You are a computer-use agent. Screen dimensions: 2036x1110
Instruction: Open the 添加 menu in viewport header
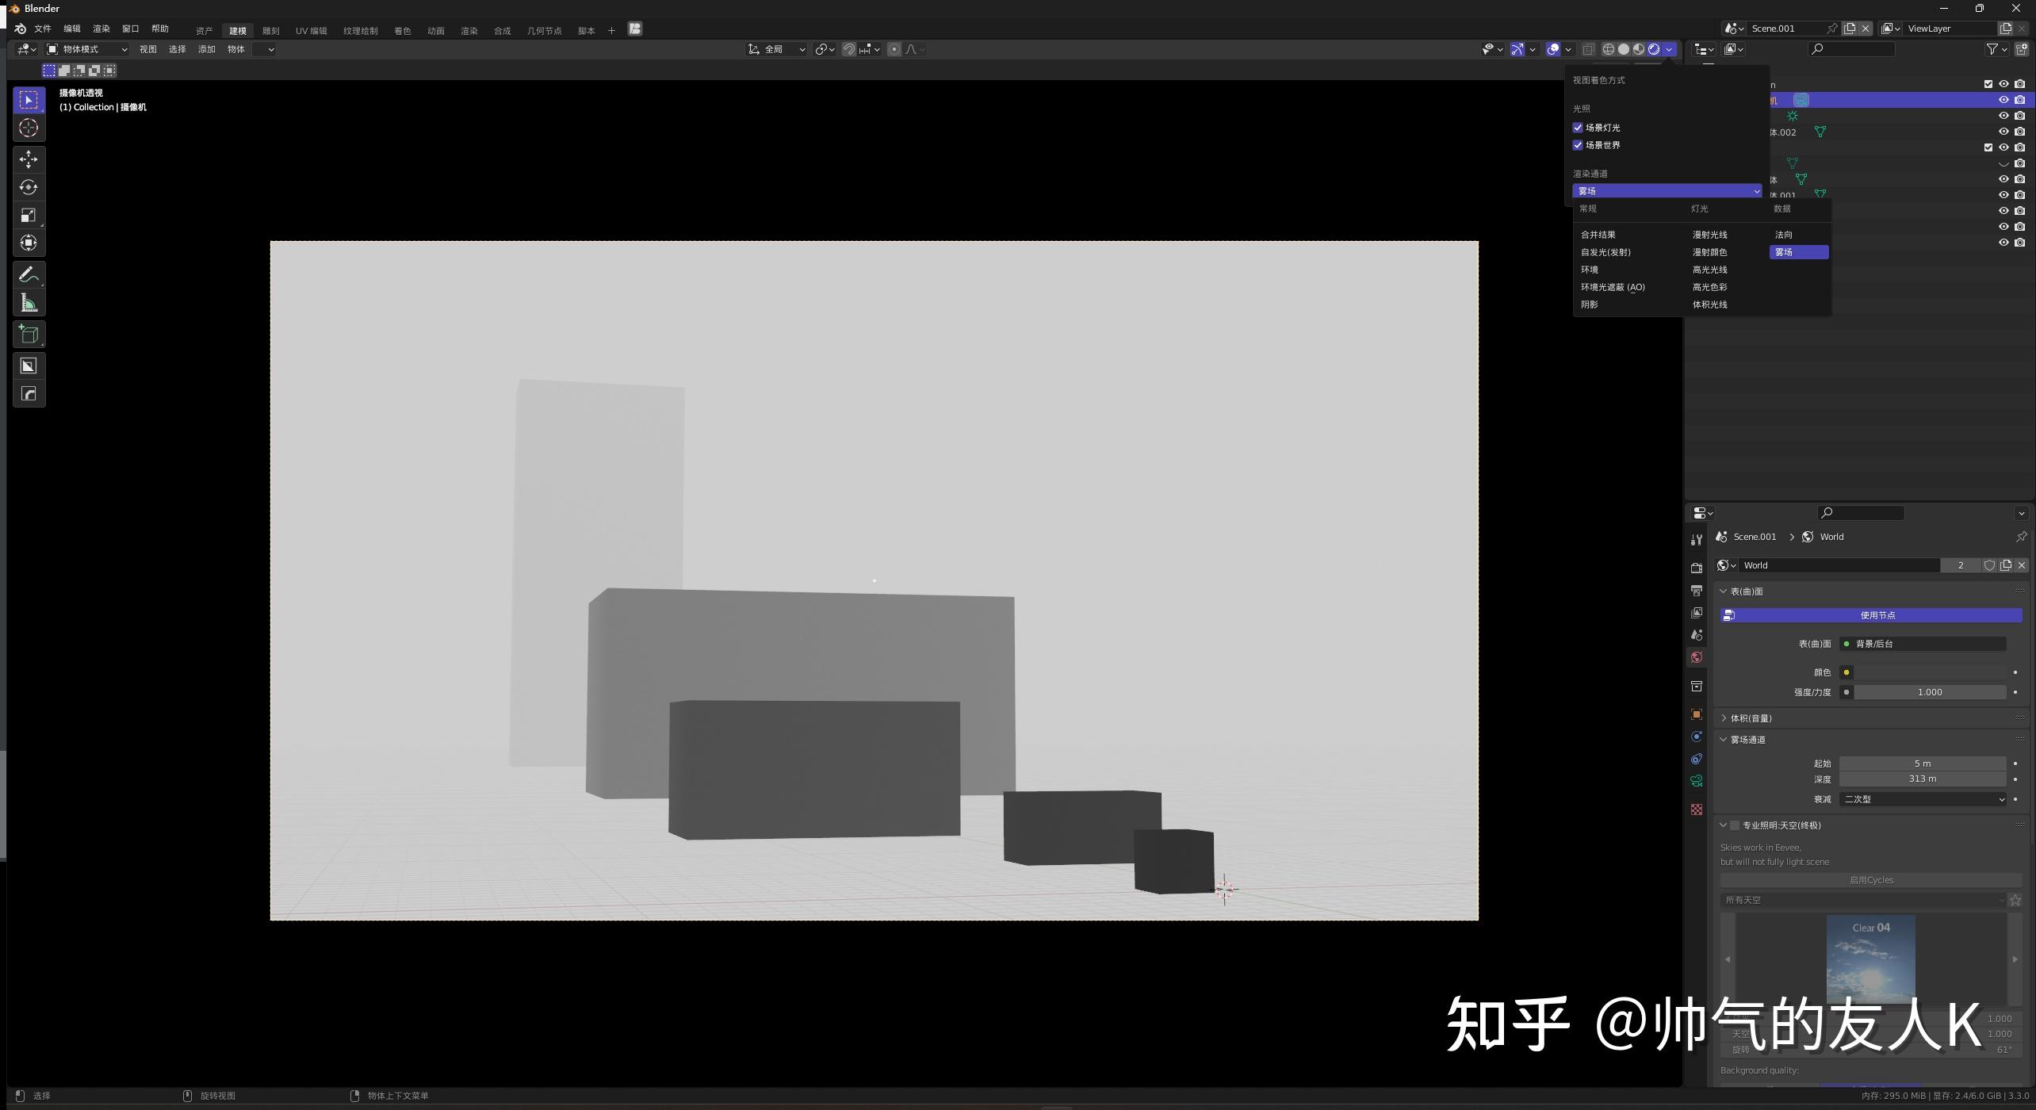[207, 49]
